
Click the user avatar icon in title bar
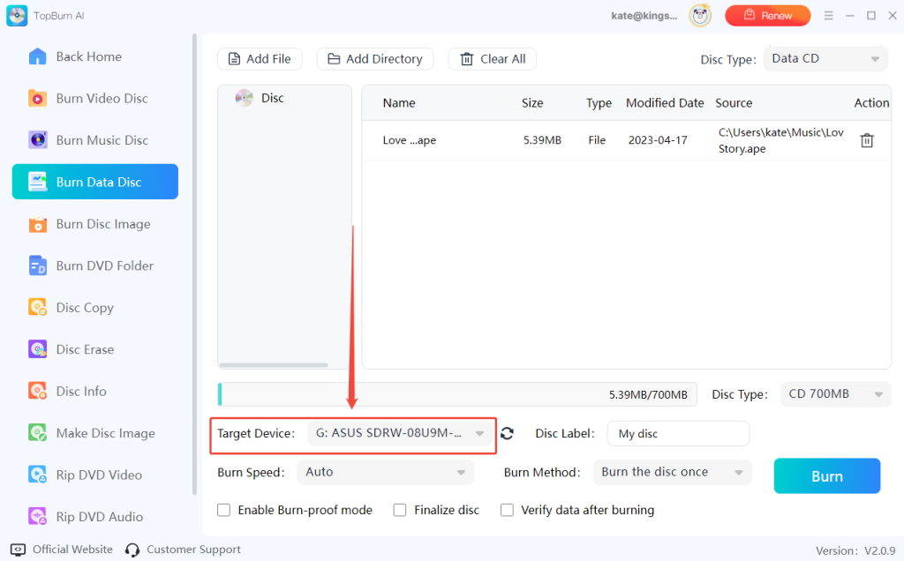point(700,15)
